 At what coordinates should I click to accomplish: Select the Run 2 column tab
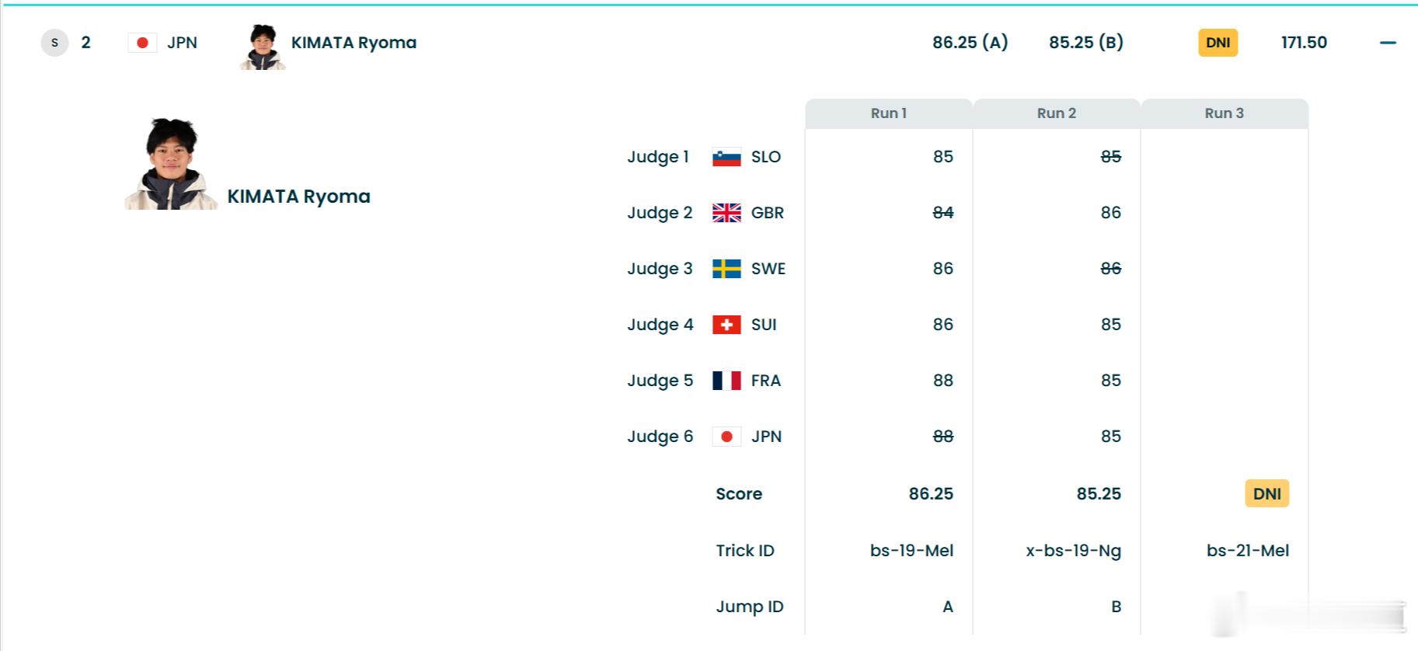point(1056,113)
